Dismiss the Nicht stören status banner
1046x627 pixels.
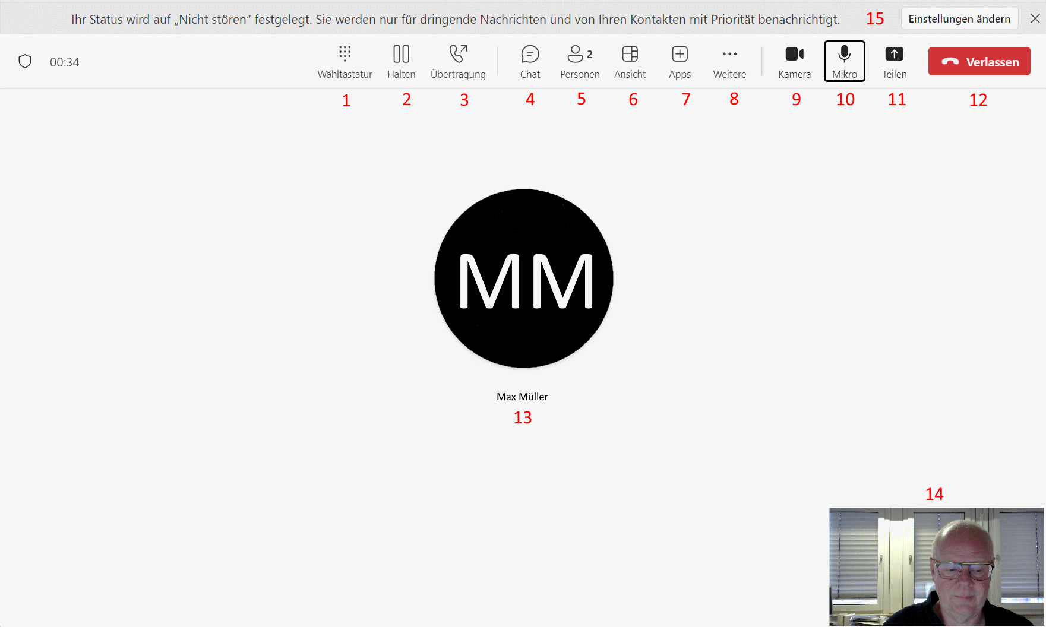[1035, 19]
